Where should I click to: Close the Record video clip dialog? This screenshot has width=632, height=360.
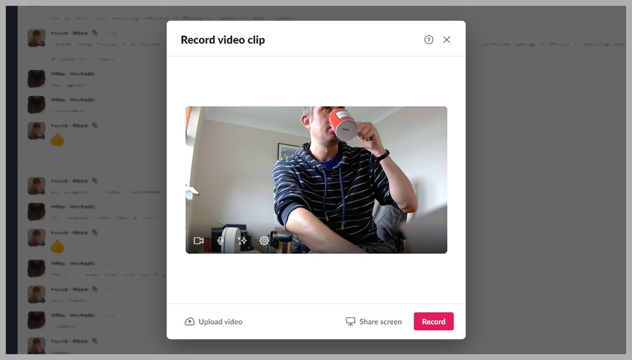447,39
